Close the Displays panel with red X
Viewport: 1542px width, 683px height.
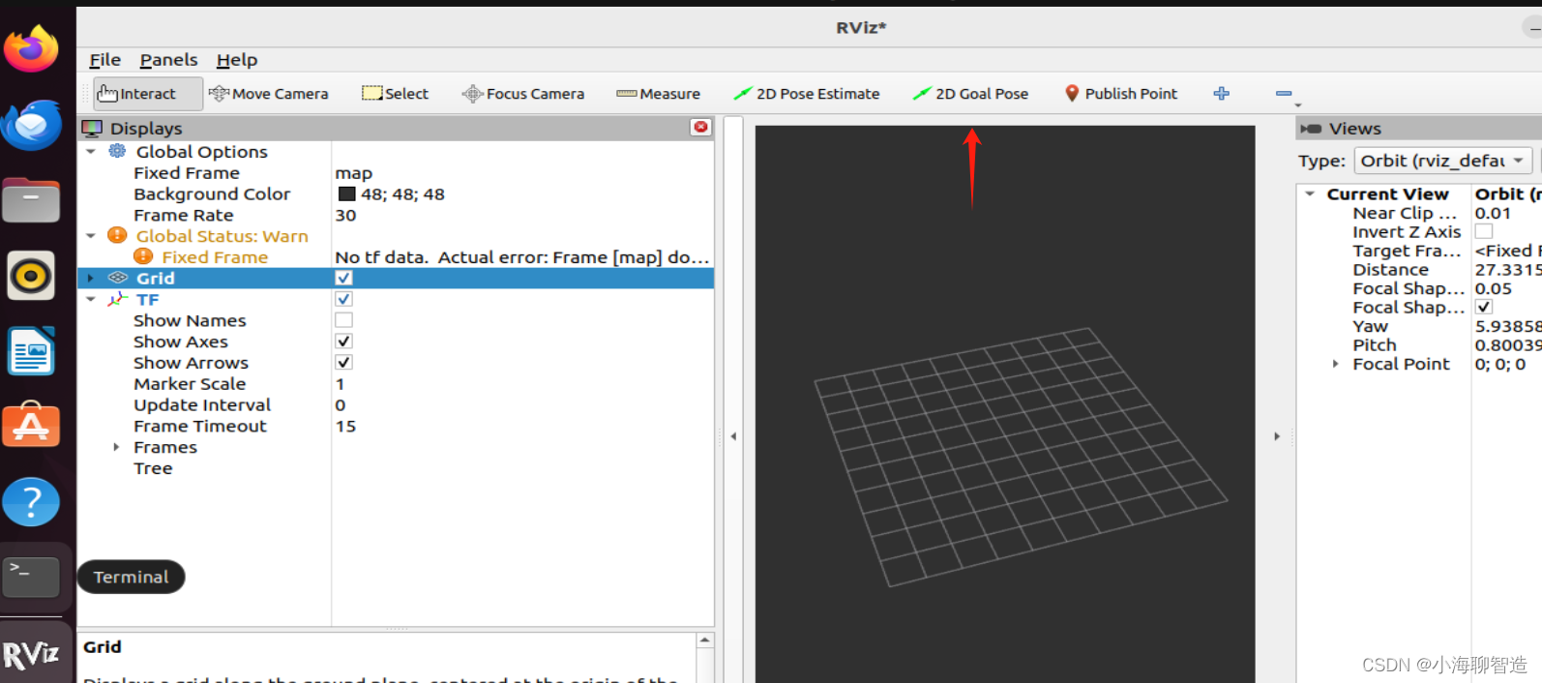point(700,127)
